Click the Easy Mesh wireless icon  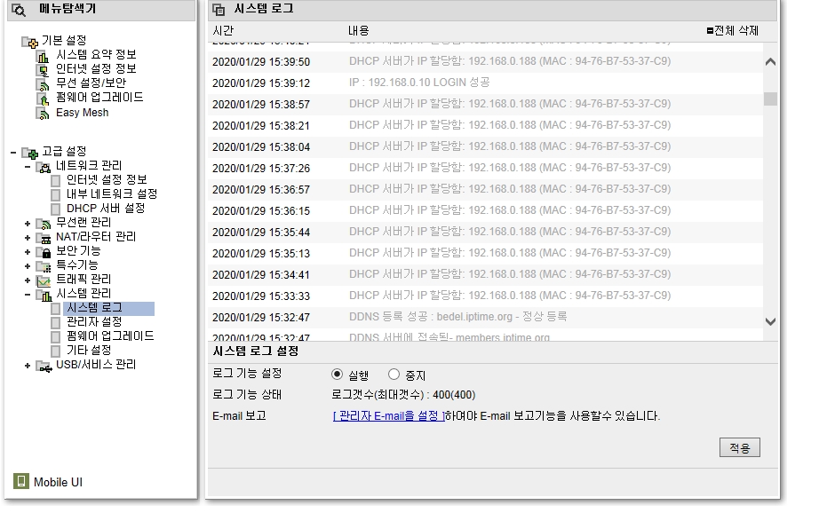[44, 113]
